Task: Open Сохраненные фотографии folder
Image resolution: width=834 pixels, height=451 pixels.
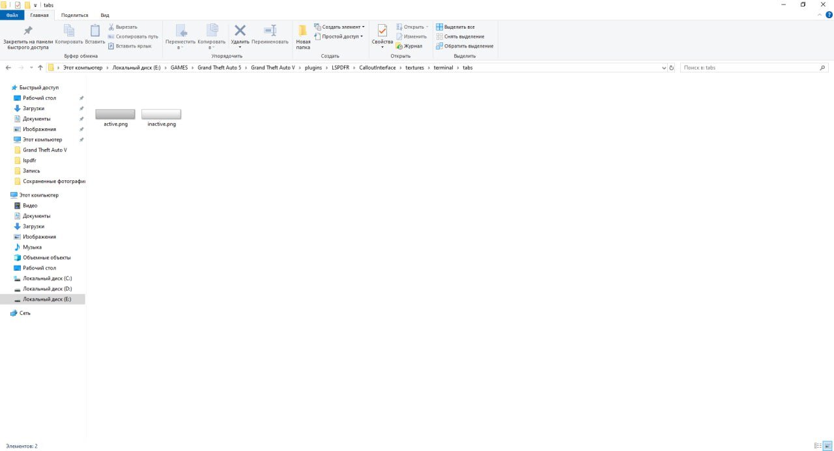Action: (54, 181)
